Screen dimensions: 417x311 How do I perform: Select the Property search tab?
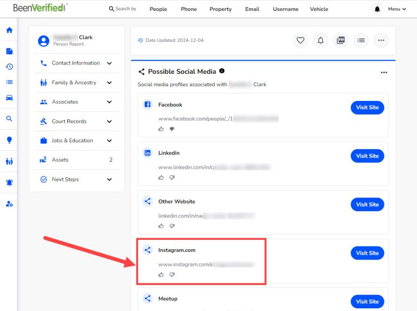tap(220, 9)
